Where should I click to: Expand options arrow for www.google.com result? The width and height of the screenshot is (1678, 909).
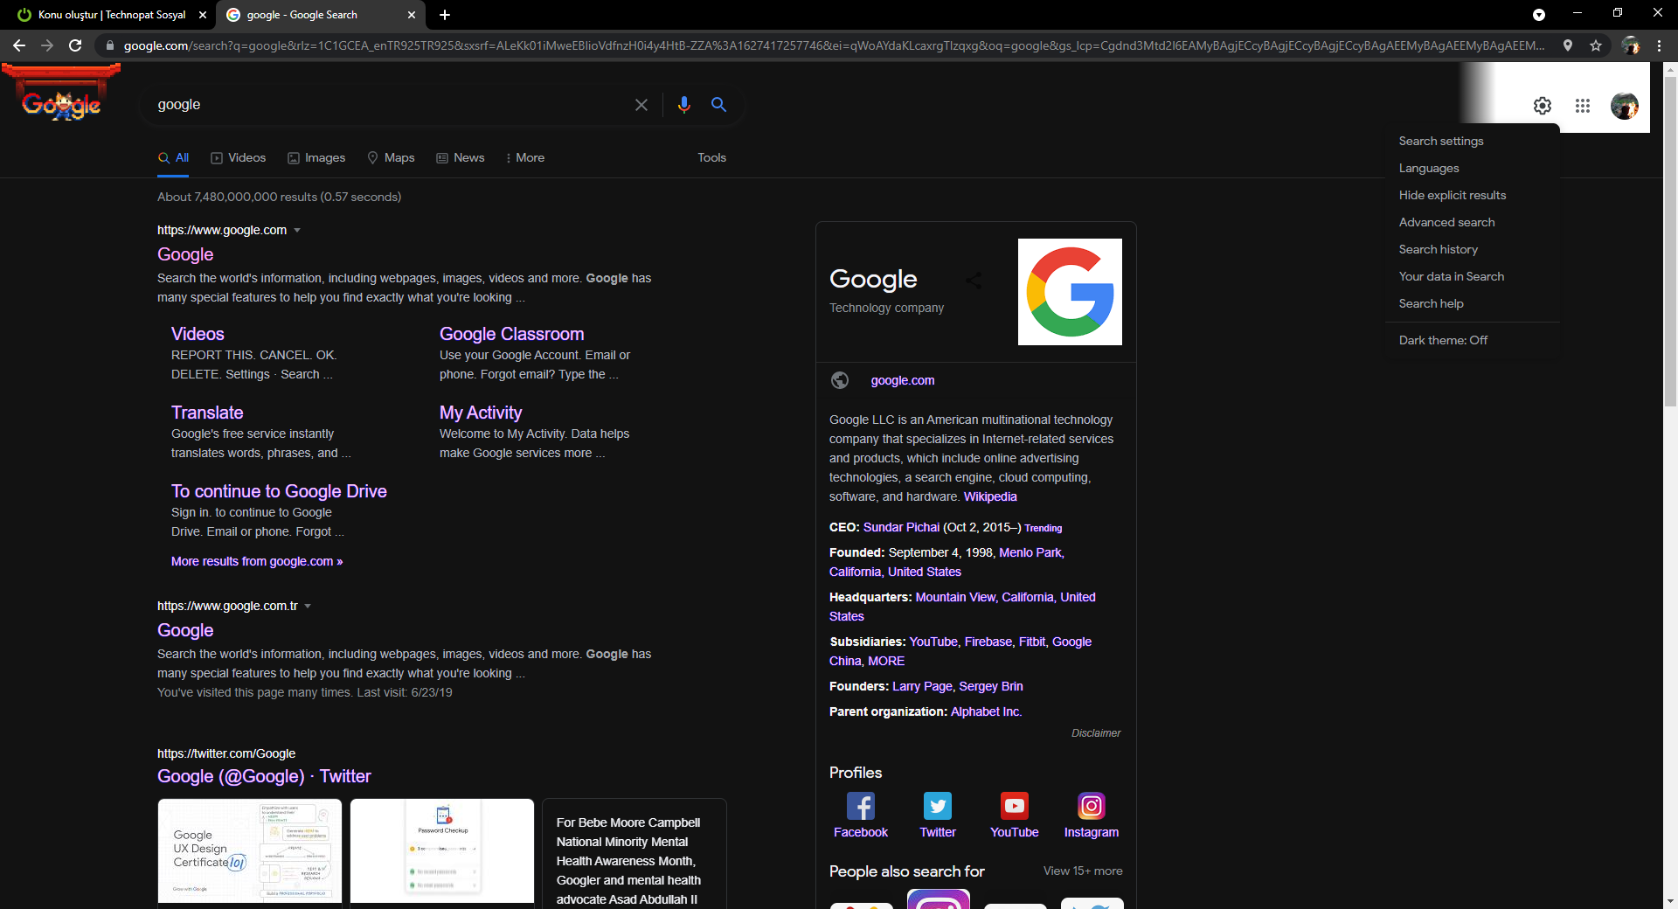click(297, 230)
